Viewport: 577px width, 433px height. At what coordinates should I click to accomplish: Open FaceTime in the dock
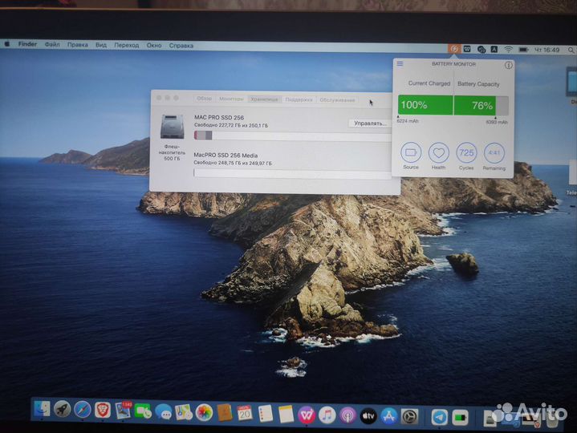pyautogui.click(x=143, y=411)
